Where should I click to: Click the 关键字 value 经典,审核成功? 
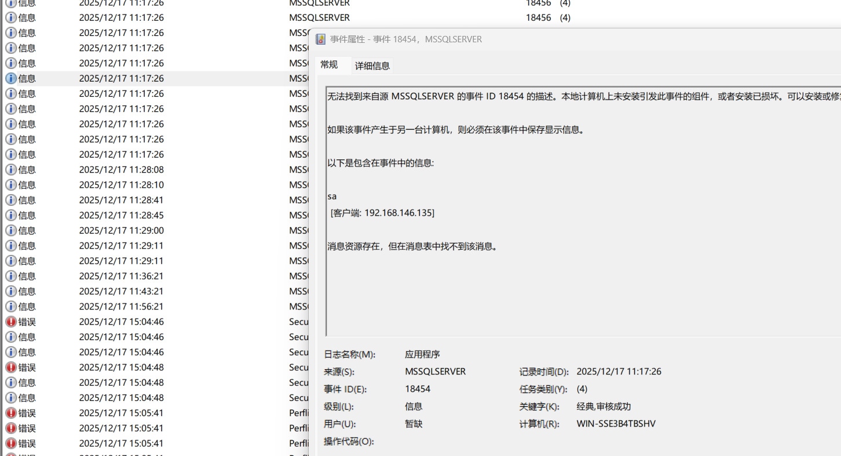tap(604, 407)
